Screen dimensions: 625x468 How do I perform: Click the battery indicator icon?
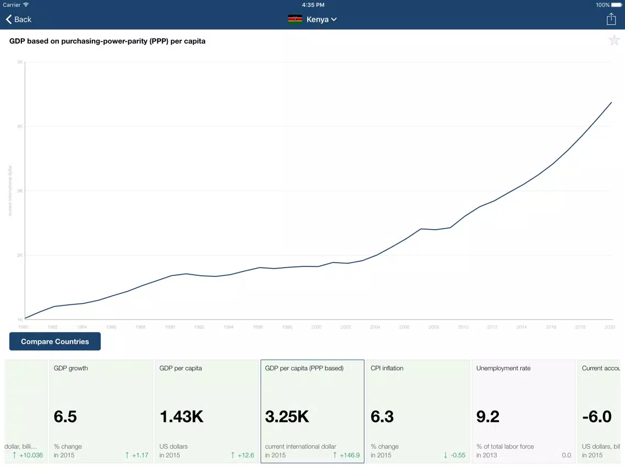coord(617,5)
